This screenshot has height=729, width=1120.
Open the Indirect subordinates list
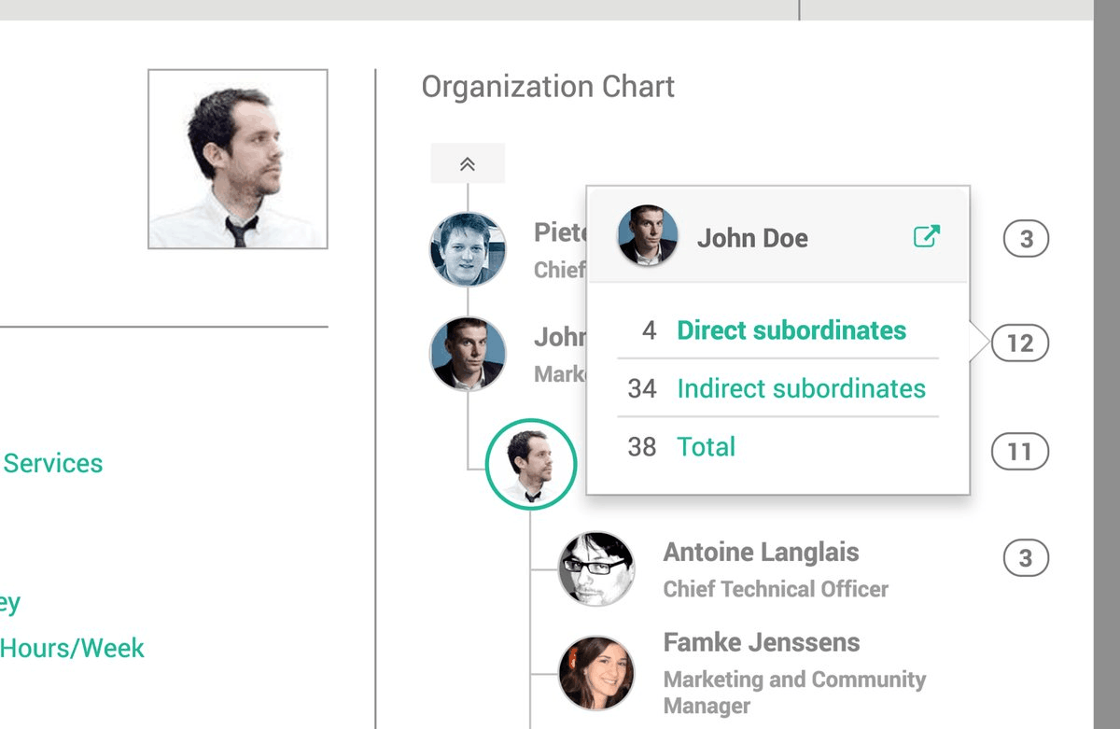(801, 388)
